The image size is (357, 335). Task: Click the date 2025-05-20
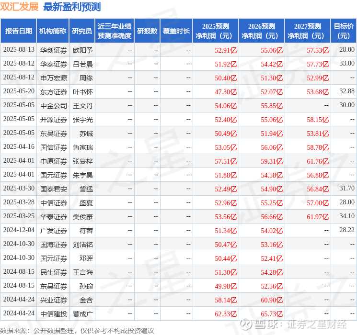(x=19, y=91)
